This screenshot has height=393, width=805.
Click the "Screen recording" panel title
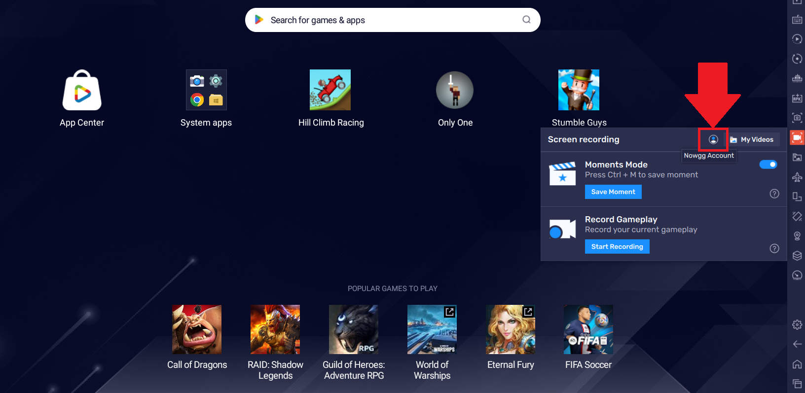pos(584,139)
